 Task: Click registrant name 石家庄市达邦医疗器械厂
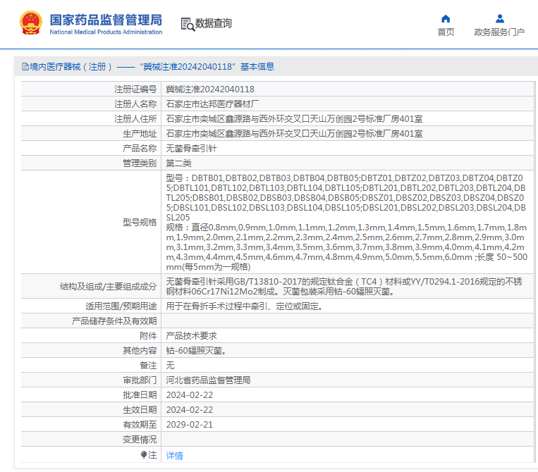(207, 104)
